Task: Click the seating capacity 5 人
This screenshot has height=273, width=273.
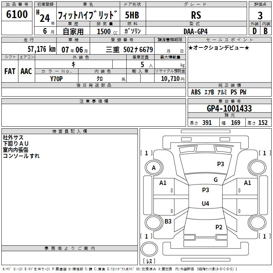Action: (x=146, y=65)
